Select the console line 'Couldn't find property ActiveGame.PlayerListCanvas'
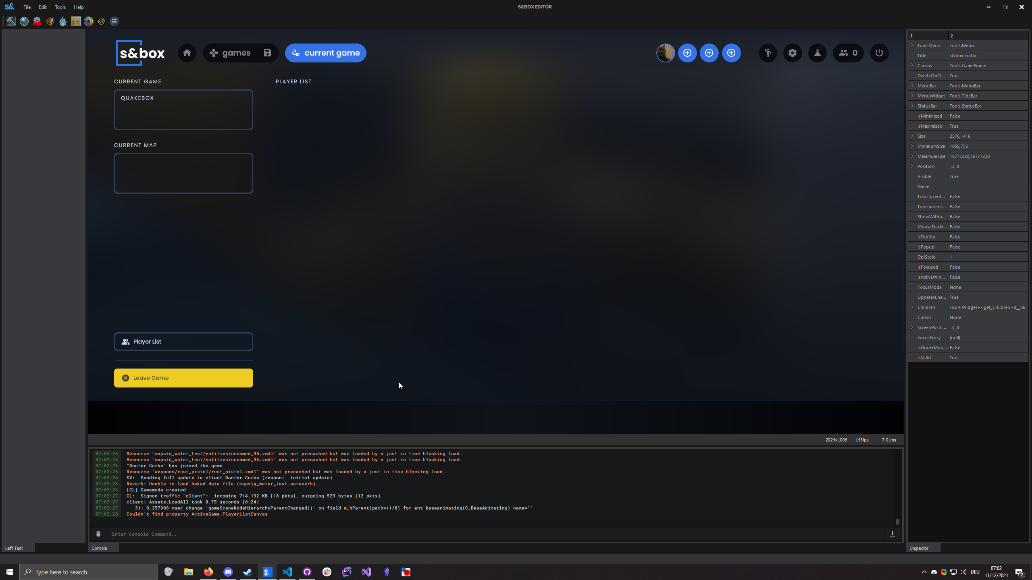 197,514
